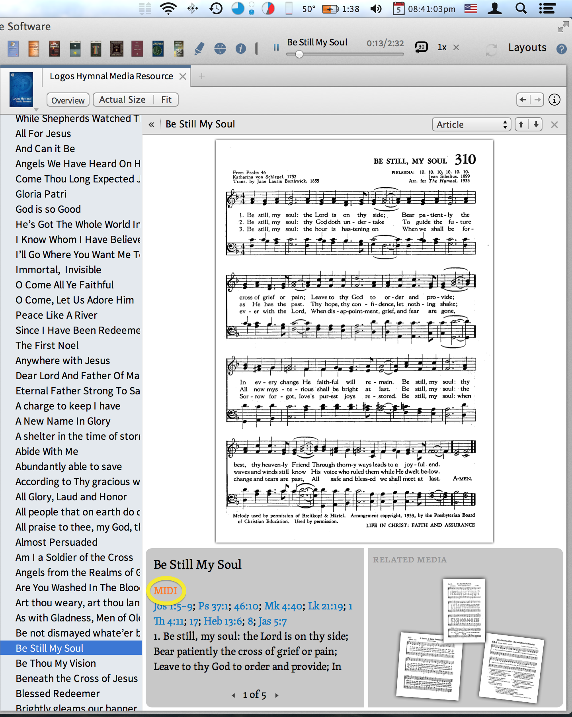Select hymn 'Abide With Me'
Viewport: 572px width, 717px height.
tap(47, 451)
